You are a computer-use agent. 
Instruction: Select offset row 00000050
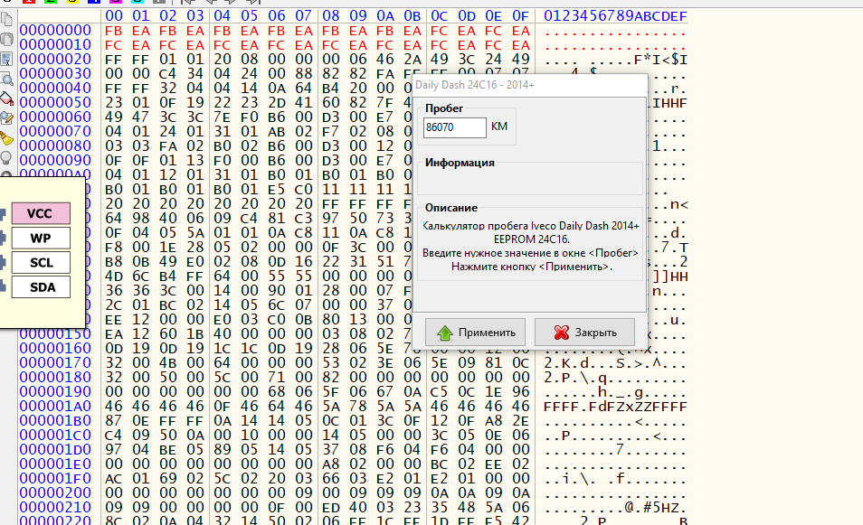[55, 102]
